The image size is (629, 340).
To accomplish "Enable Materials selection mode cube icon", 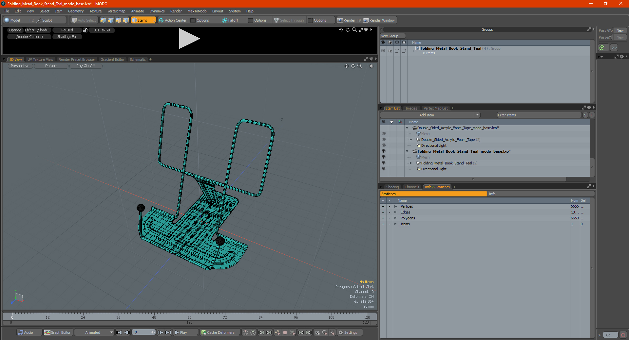I will pyautogui.click(x=126, y=20).
